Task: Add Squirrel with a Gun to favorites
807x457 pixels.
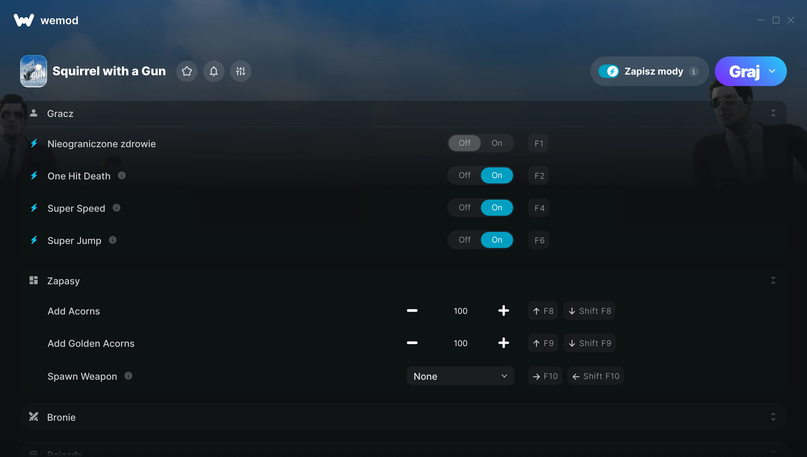Action: [x=187, y=71]
